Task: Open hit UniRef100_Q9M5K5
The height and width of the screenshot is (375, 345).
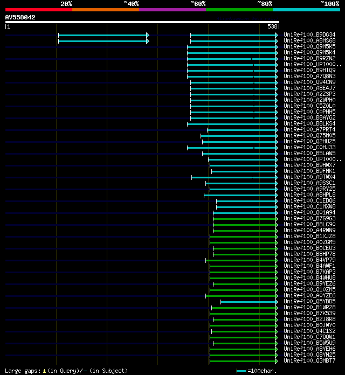Action: point(309,47)
